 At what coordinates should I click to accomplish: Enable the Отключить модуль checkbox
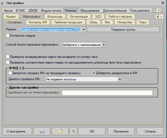(x=8, y=35)
